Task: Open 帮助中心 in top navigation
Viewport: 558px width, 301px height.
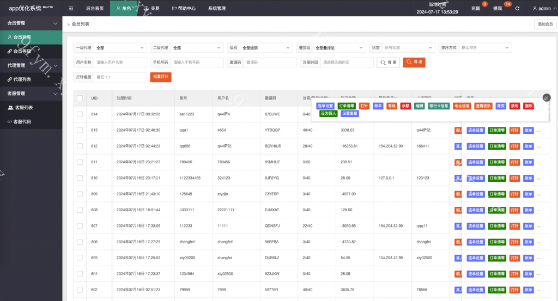Action: point(184,8)
